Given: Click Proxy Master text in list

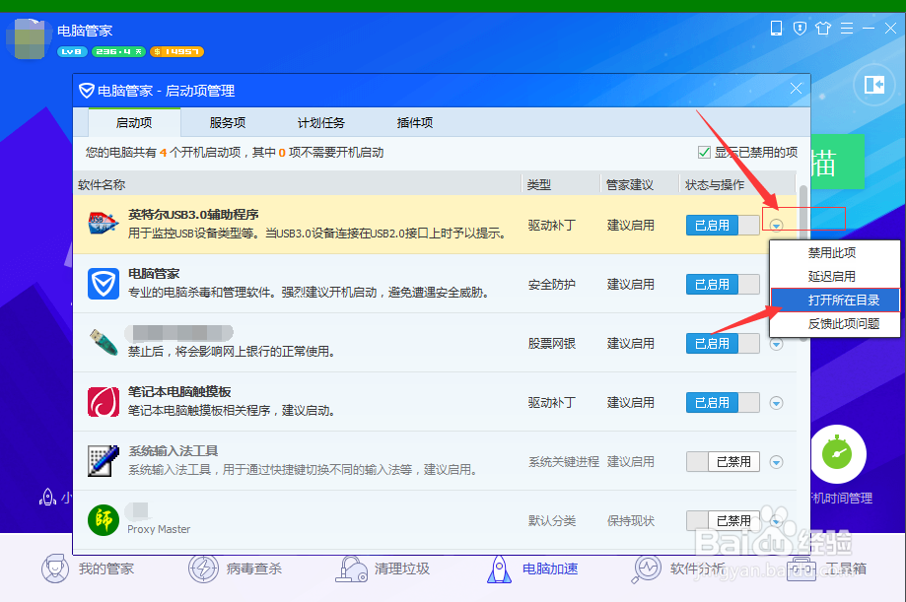Looking at the screenshot, I should [159, 529].
